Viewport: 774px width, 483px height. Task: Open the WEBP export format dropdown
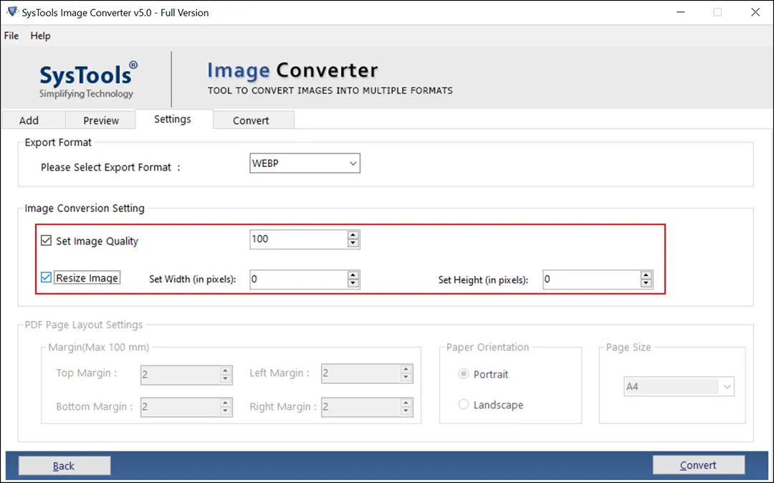305,163
